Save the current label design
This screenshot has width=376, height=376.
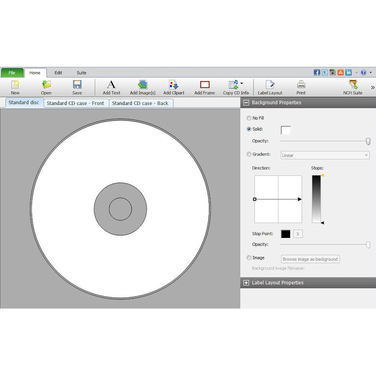[x=77, y=87]
